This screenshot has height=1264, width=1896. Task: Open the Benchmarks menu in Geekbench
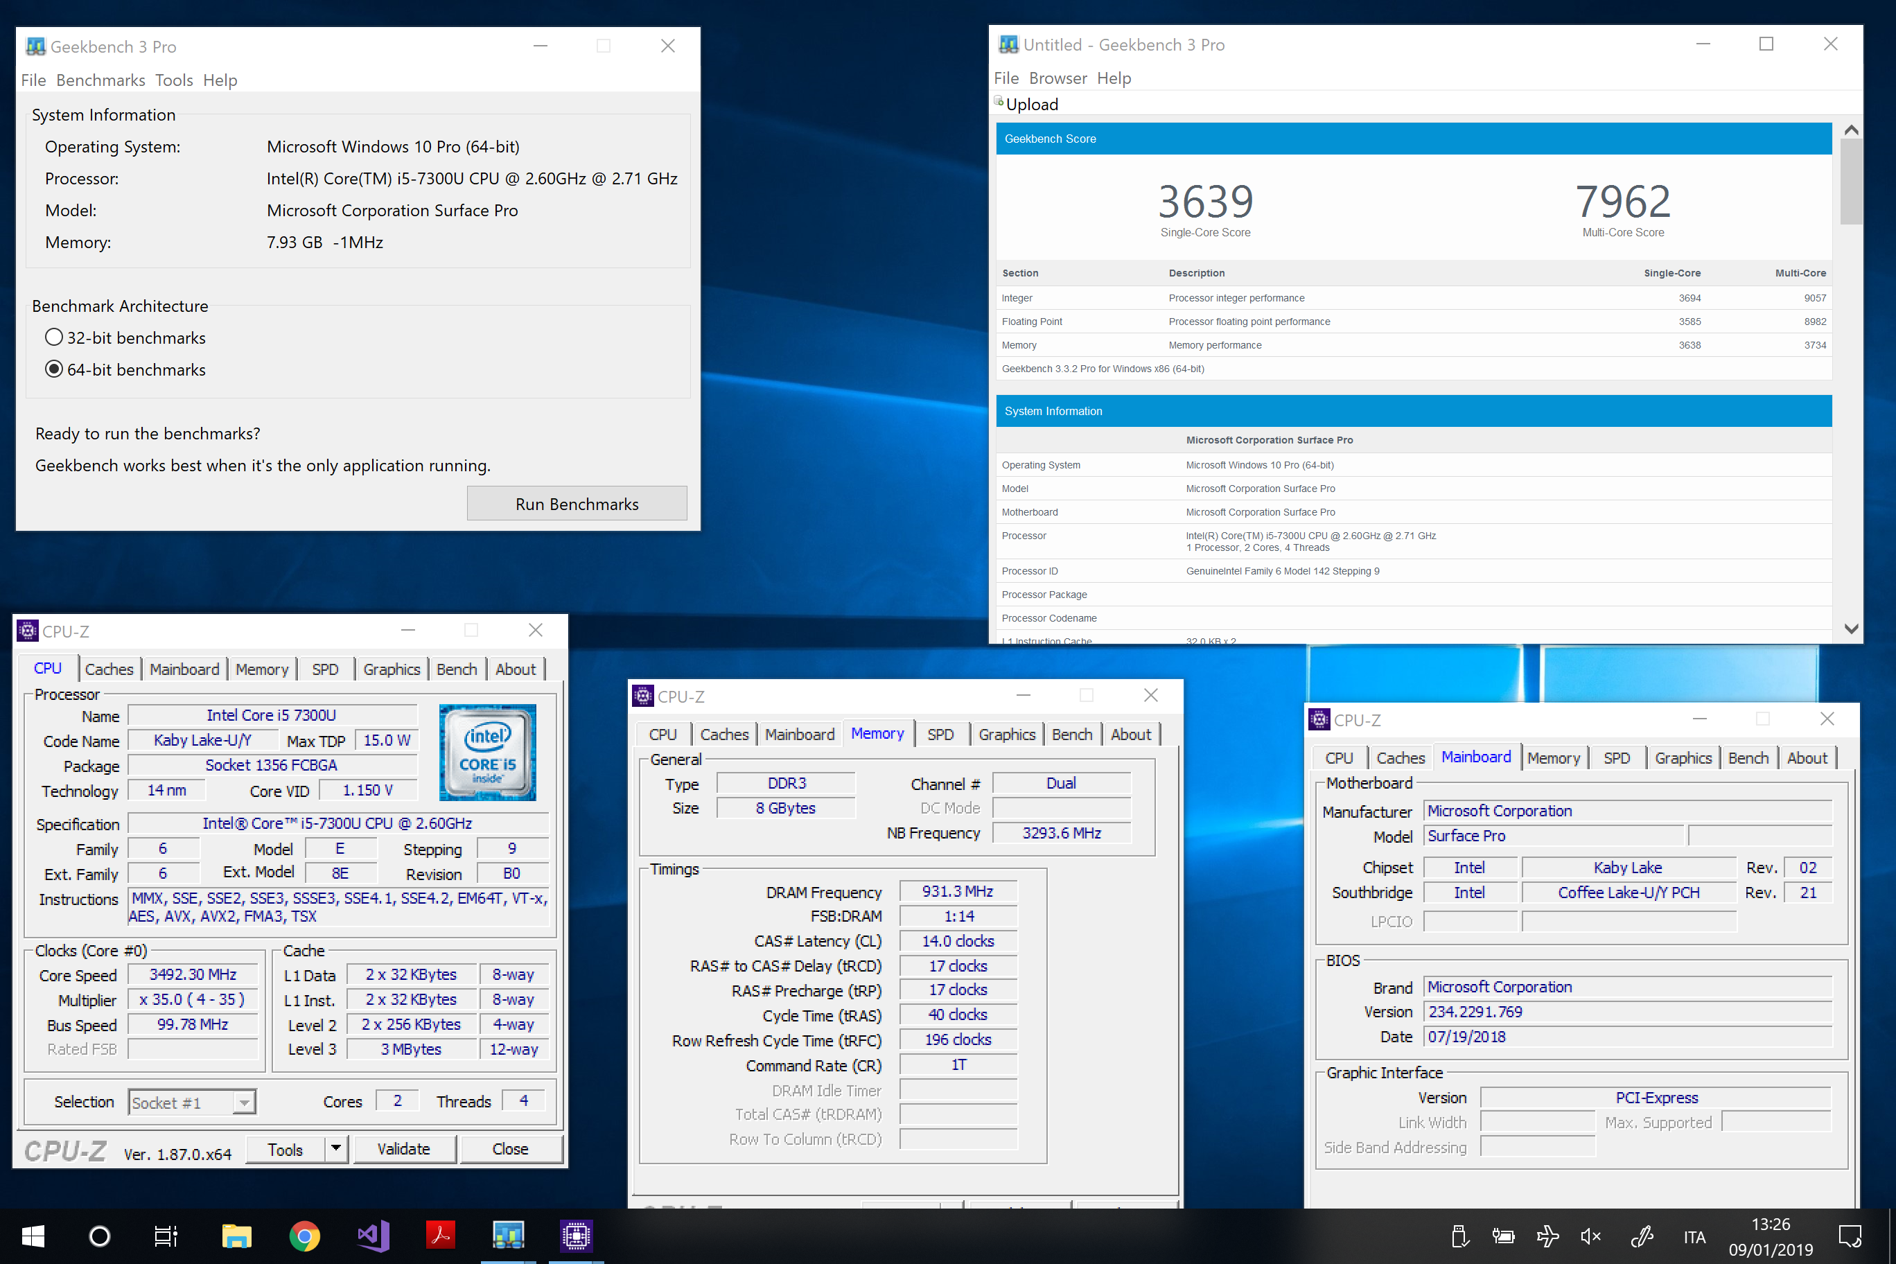click(x=100, y=80)
